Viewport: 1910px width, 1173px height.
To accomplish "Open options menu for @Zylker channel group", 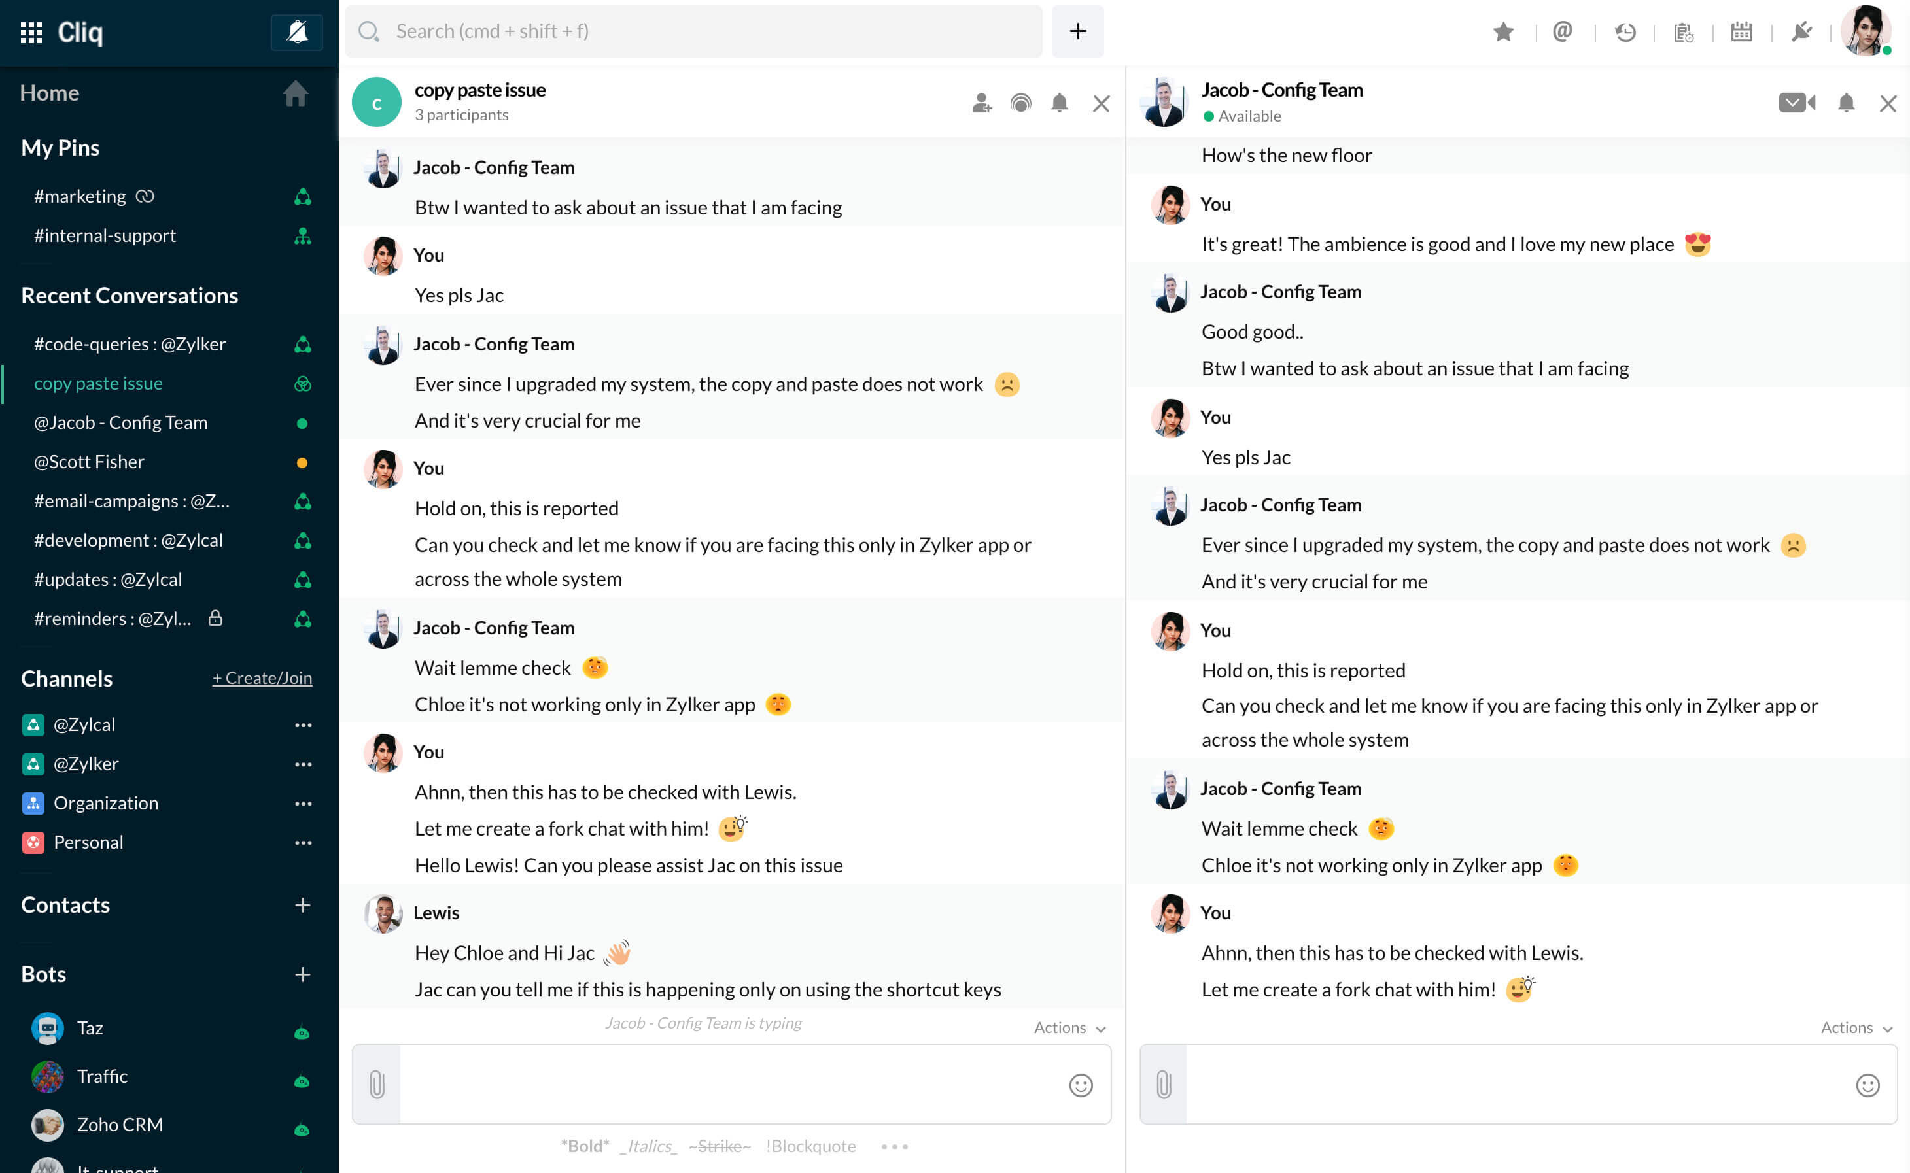I will (303, 764).
